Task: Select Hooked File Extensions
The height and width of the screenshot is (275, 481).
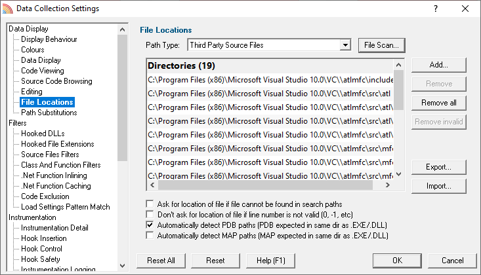Action: pos(57,144)
